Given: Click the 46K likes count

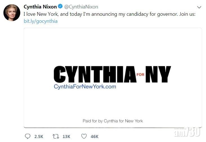Looking at the screenshot, I should coord(94,137).
